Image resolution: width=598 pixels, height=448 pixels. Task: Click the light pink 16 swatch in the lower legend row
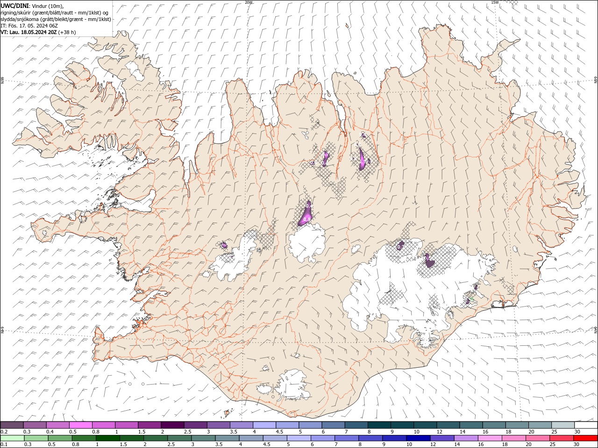coord(490,438)
